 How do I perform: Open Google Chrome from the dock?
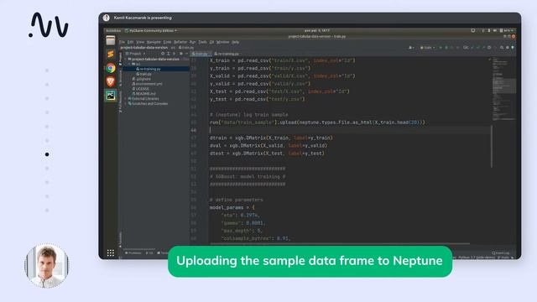110,68
